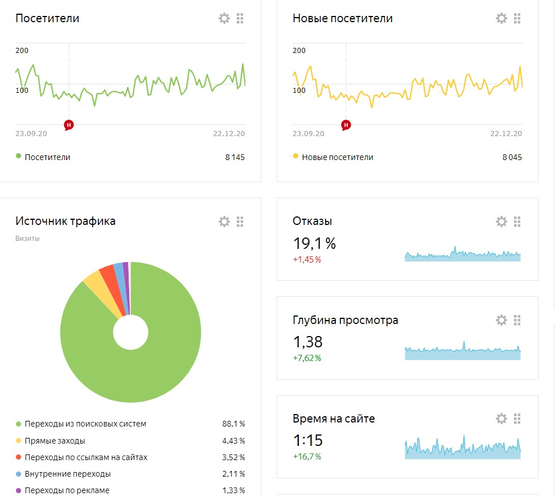The width and height of the screenshot is (555, 496).
Task: Click the green Посетители line chart
Action: point(130,84)
